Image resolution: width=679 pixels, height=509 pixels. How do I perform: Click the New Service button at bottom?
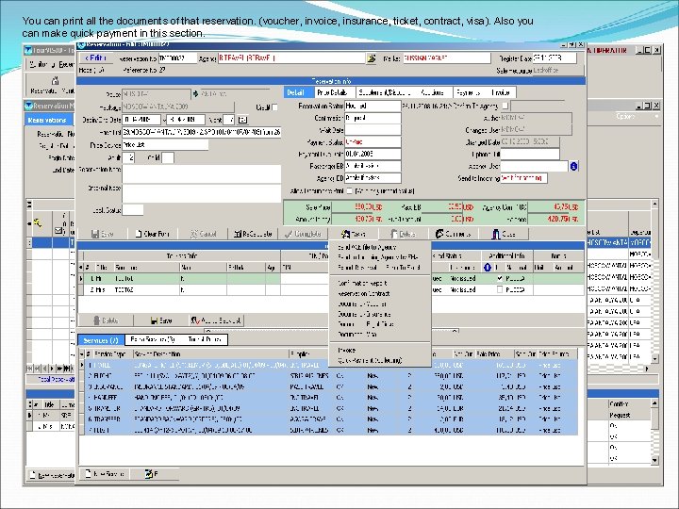tap(106, 473)
